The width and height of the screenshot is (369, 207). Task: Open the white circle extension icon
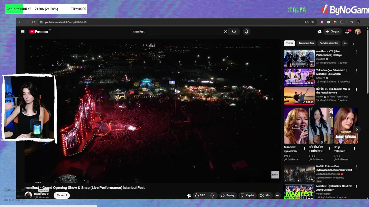coord(328,22)
